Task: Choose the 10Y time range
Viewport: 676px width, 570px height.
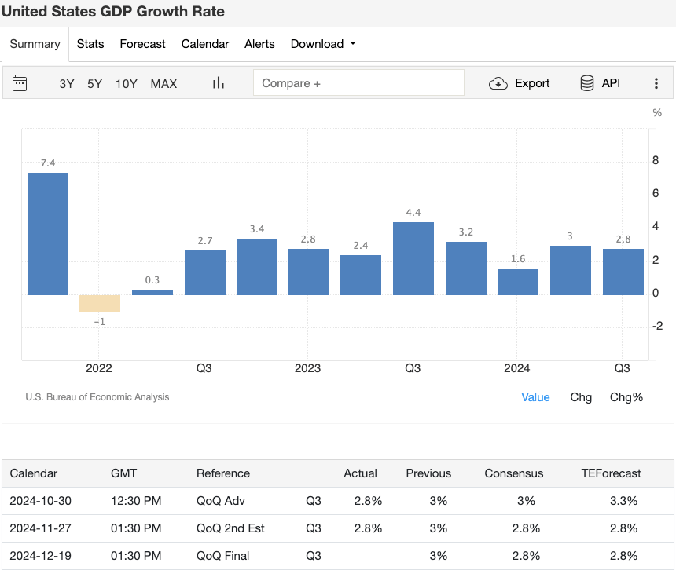Action: (126, 83)
